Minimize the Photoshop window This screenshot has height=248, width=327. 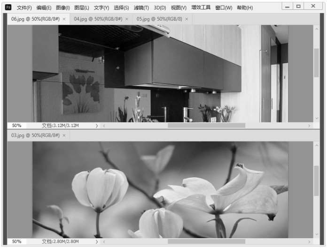pyautogui.click(x=288, y=6)
